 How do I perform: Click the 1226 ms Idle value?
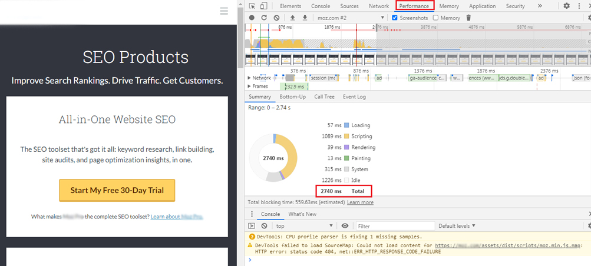[331, 180]
